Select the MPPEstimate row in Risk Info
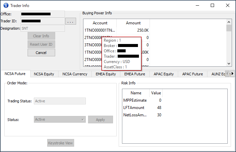Screen dimensions: 236x152 point(135,100)
